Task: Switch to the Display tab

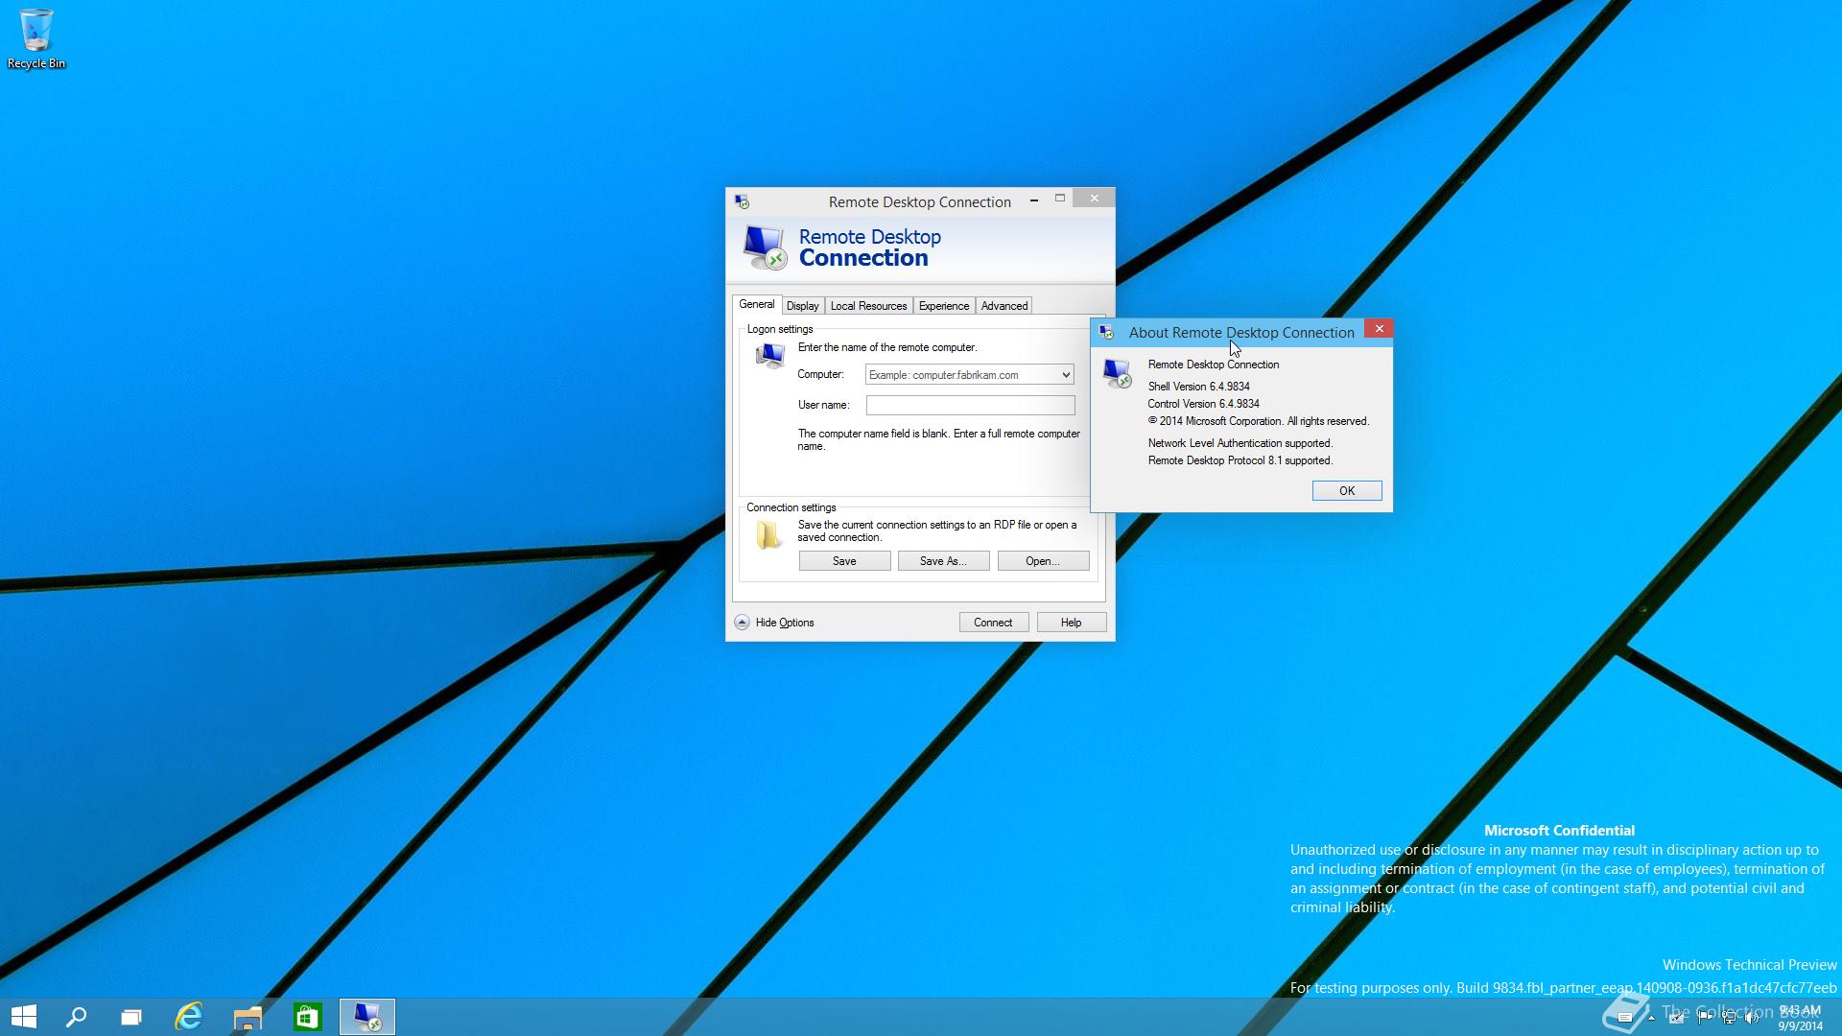Action: (x=802, y=306)
